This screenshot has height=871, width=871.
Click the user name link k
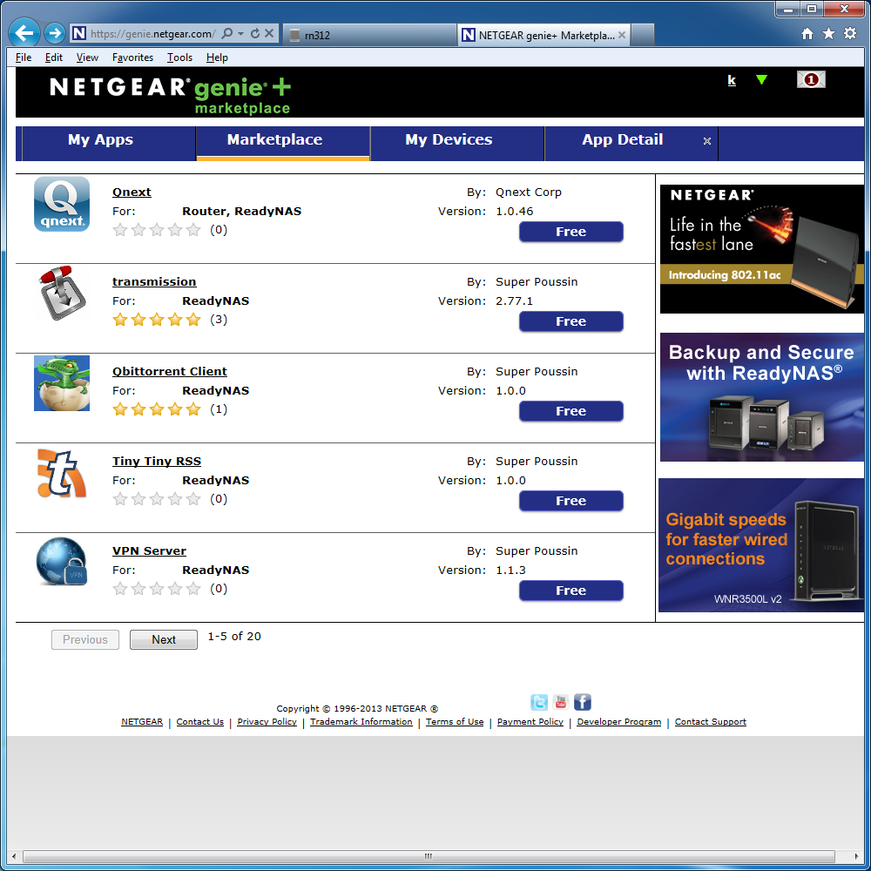coord(732,80)
